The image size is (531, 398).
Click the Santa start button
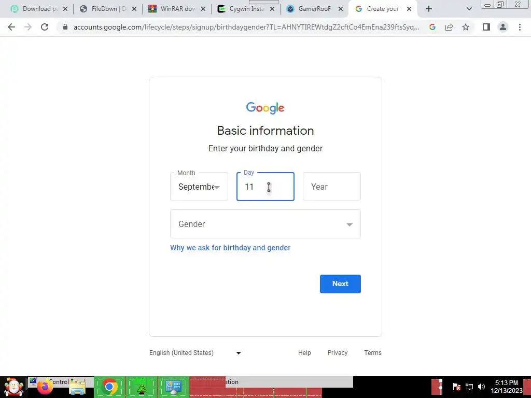[13, 387]
